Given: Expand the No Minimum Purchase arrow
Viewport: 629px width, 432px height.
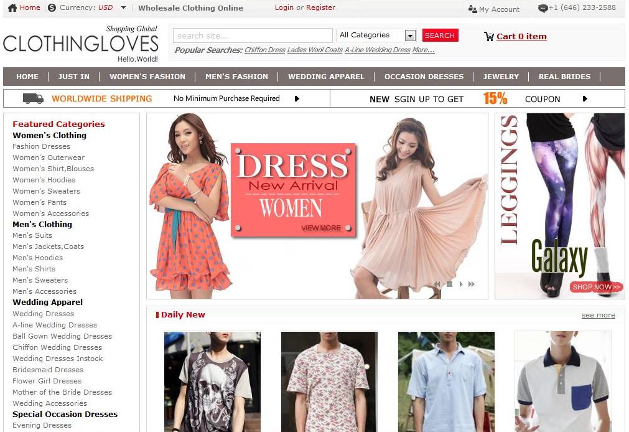Looking at the screenshot, I should tap(297, 99).
